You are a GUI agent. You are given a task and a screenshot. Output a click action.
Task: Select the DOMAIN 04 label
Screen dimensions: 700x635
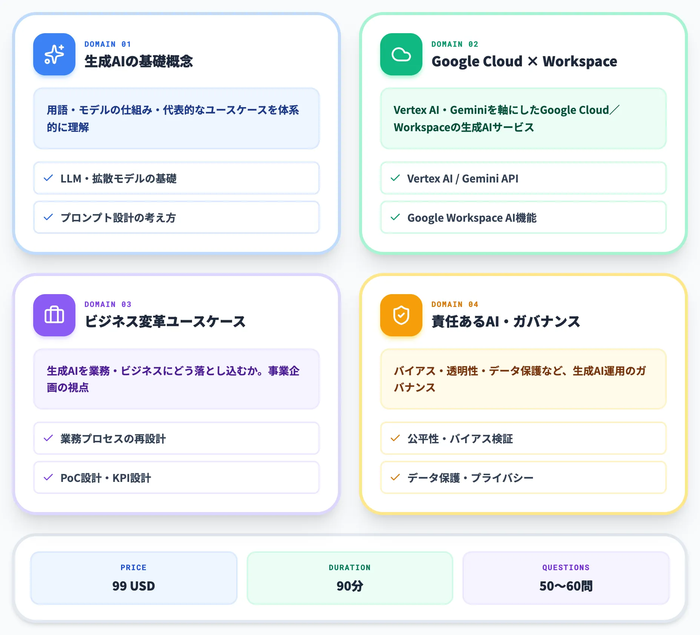455,304
